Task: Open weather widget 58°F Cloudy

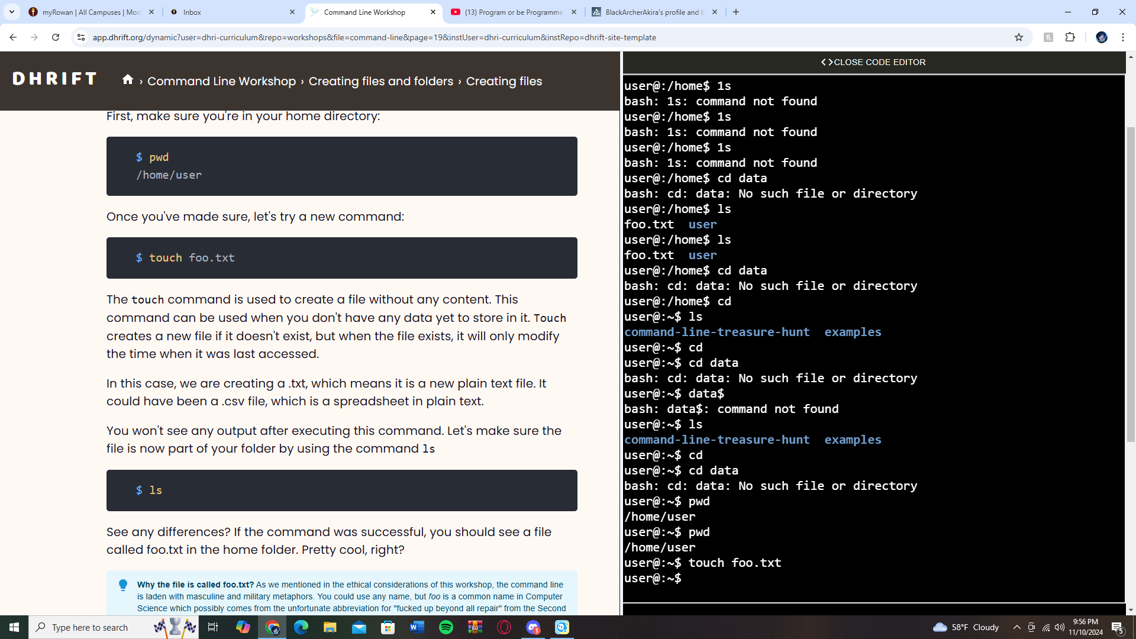Action: [x=966, y=627]
